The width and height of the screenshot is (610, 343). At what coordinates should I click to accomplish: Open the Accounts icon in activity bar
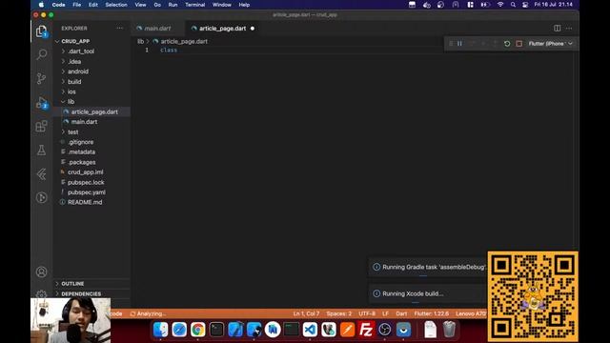(x=41, y=272)
